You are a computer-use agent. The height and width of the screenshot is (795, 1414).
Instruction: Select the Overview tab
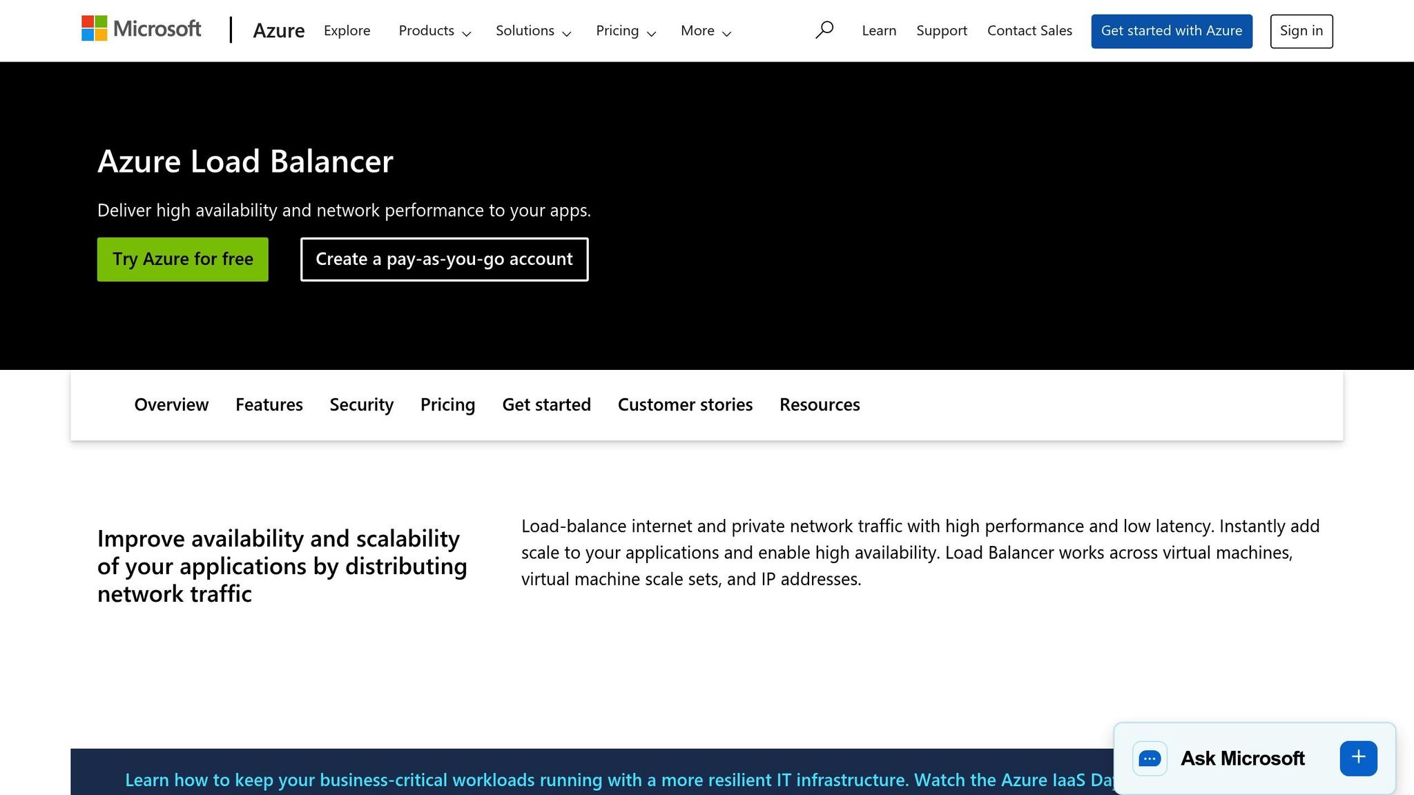(171, 404)
